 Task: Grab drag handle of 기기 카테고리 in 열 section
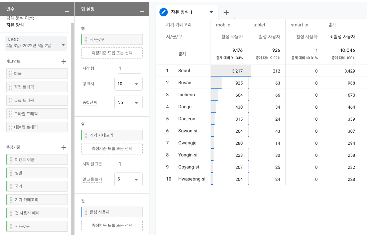tap(86, 135)
